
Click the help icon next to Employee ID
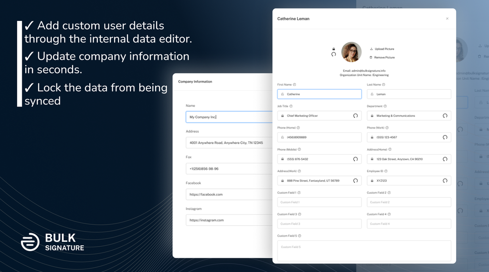386,171
